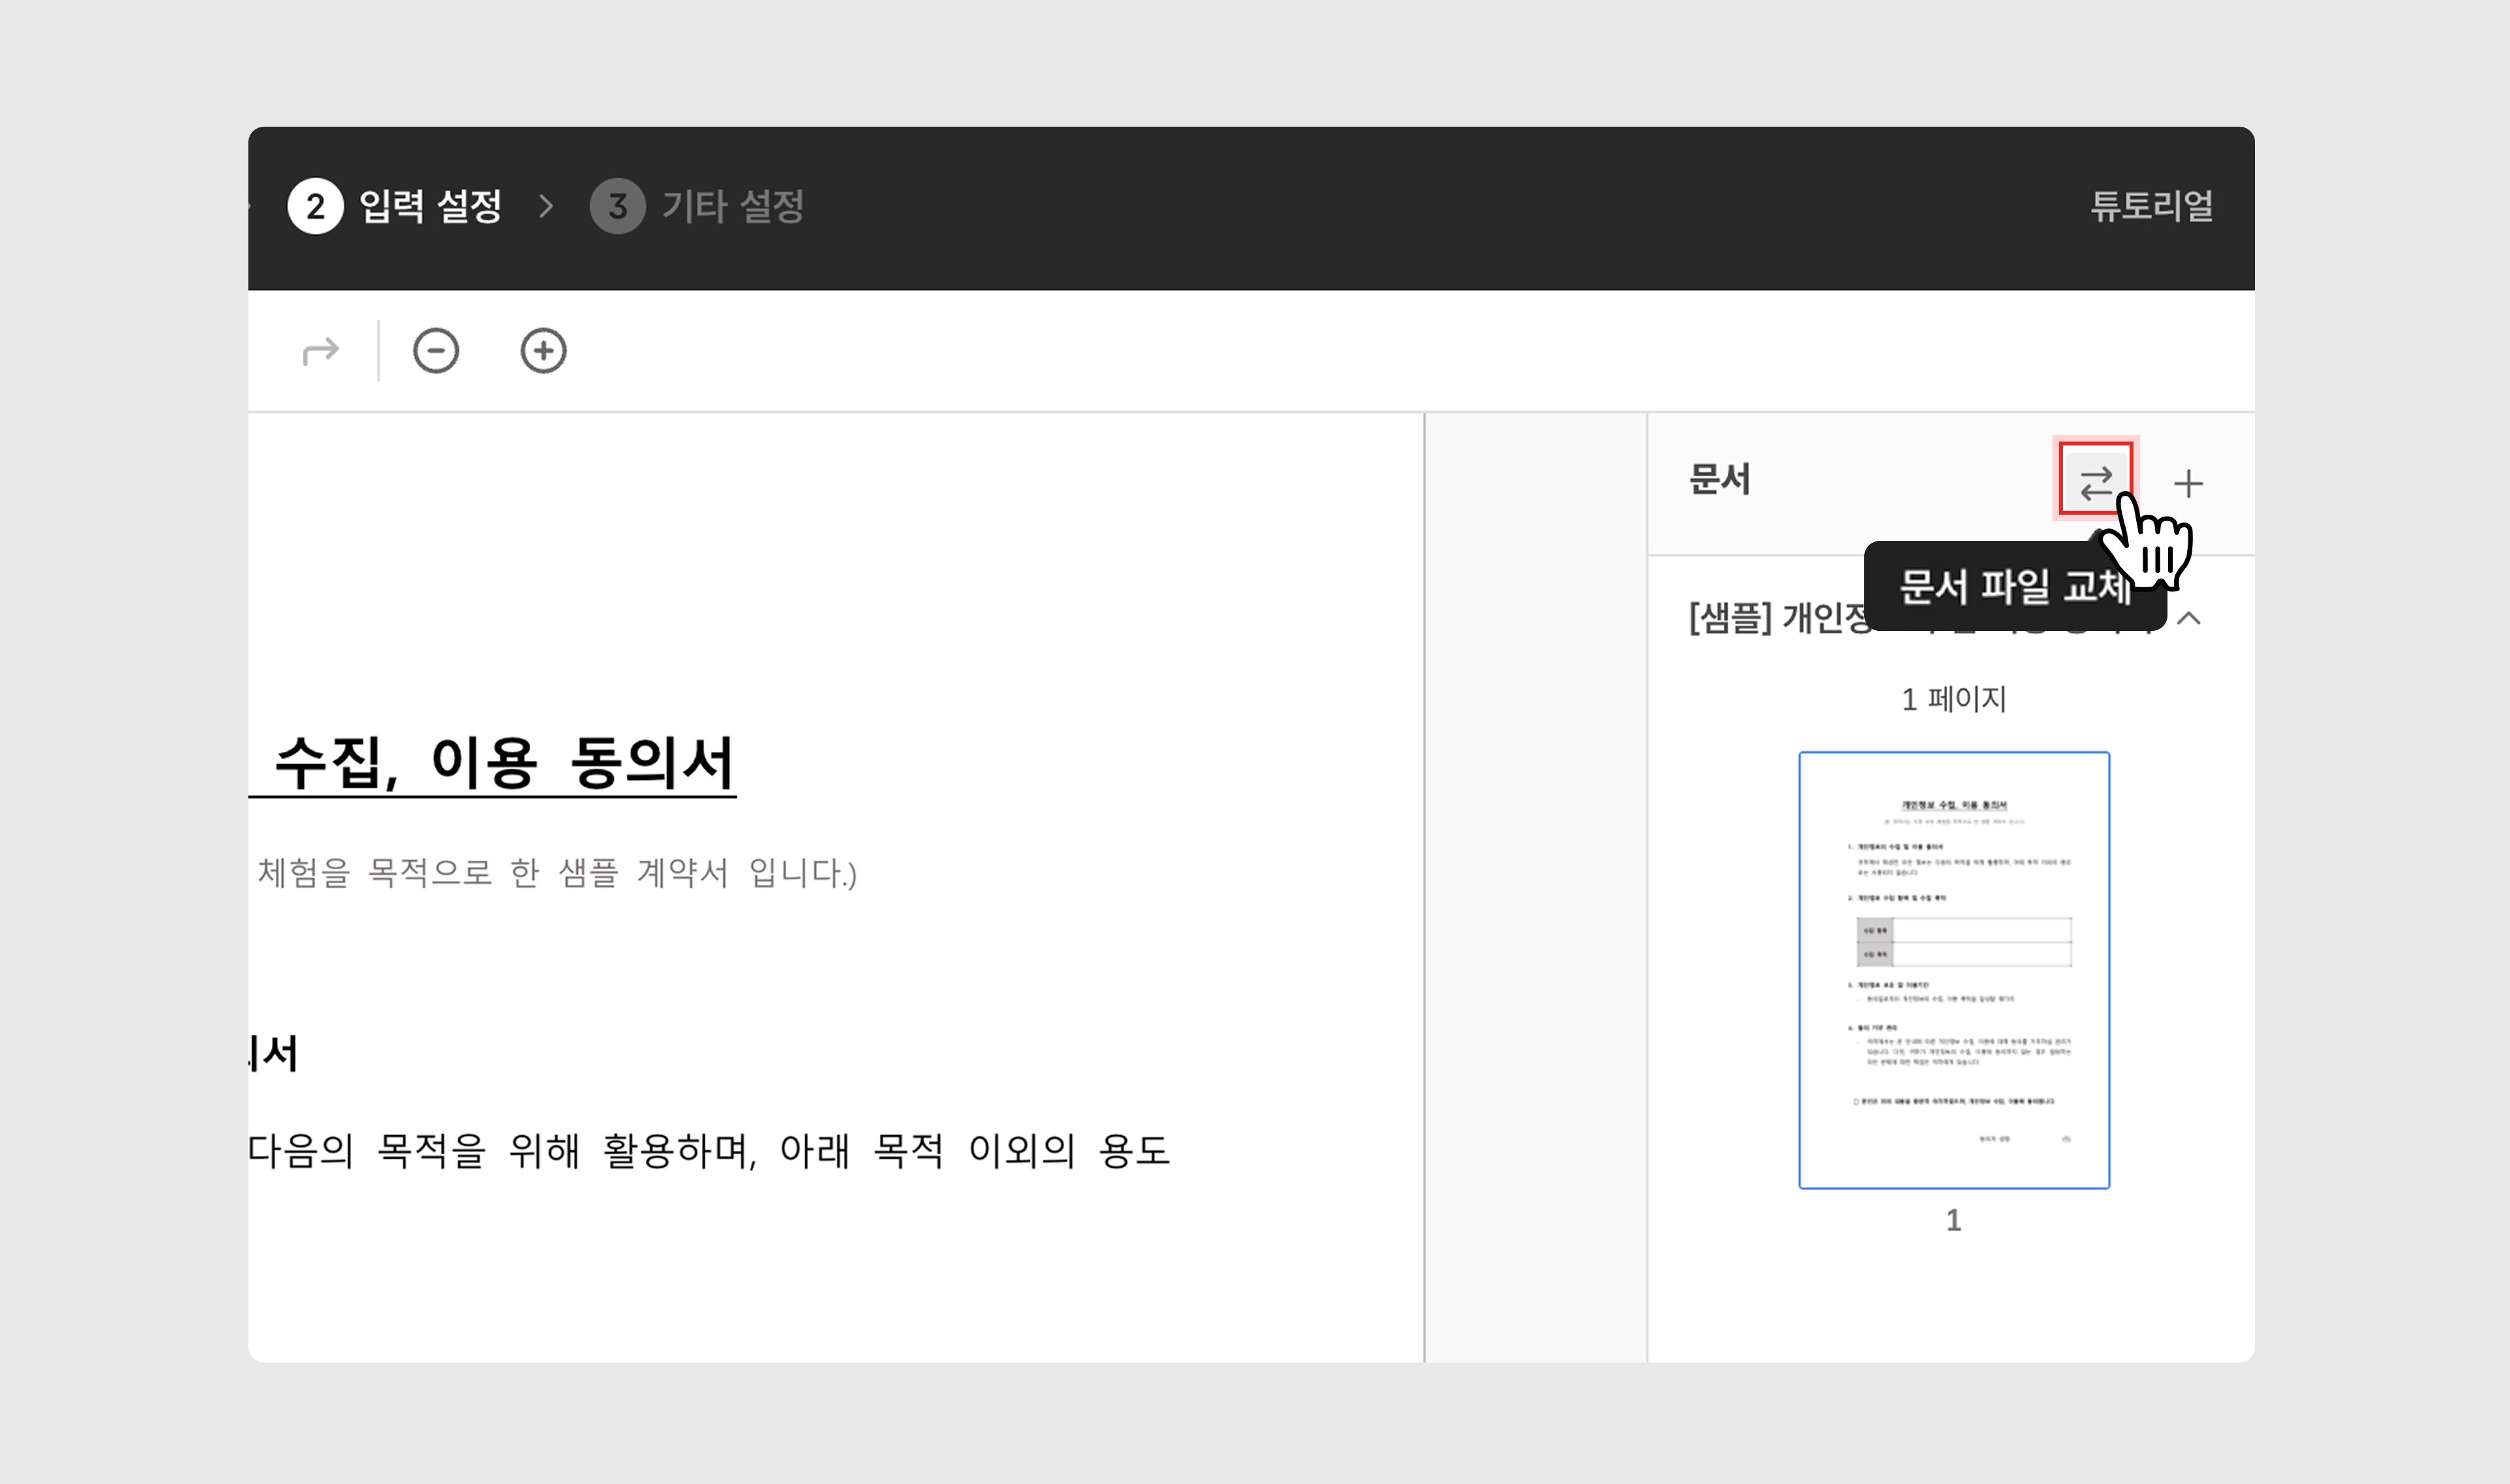Click the 1 페이지 label

click(1953, 699)
